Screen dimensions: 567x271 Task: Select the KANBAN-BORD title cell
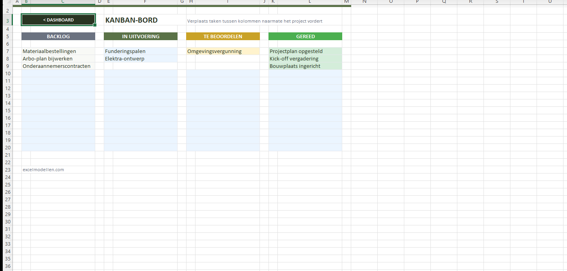(x=132, y=20)
